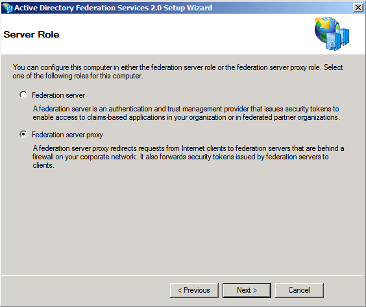
Task: Click the empty gray wizard page area
Action: pyautogui.click(x=182, y=222)
